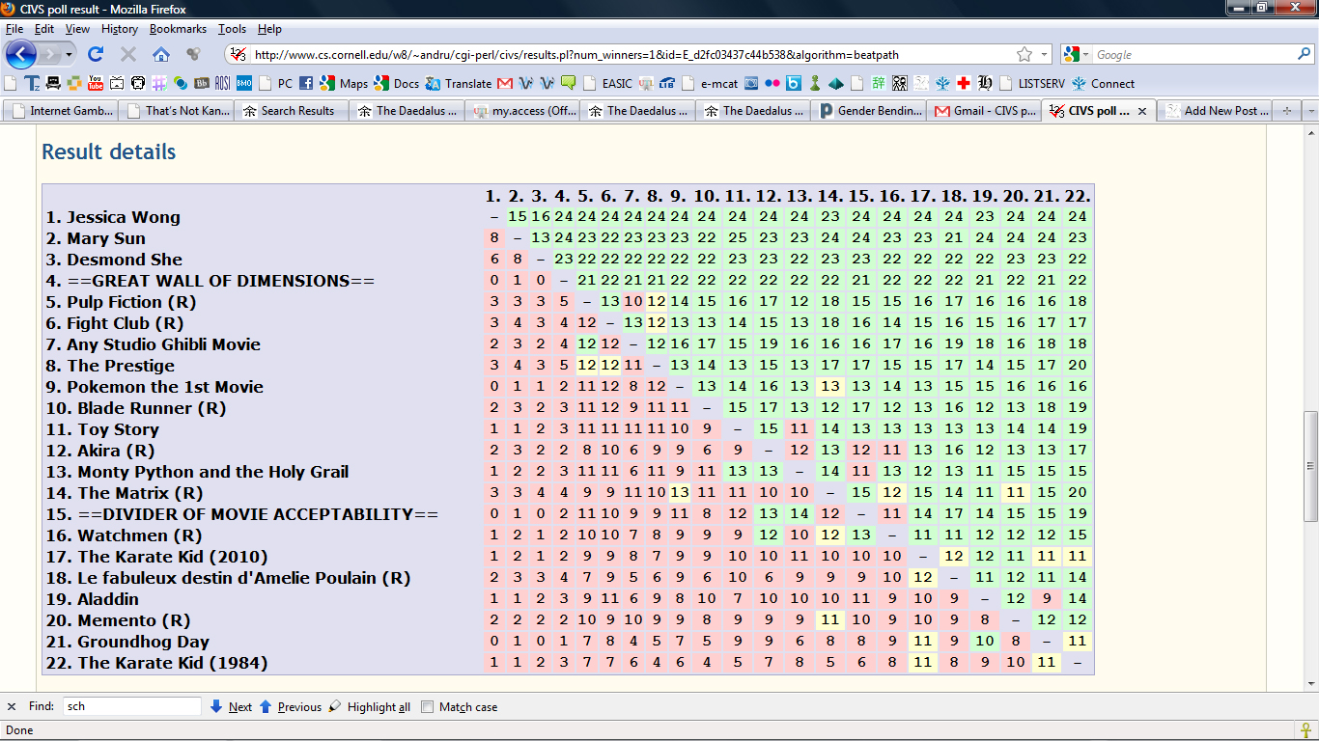
Task: Go to the Home page
Action: point(161,54)
